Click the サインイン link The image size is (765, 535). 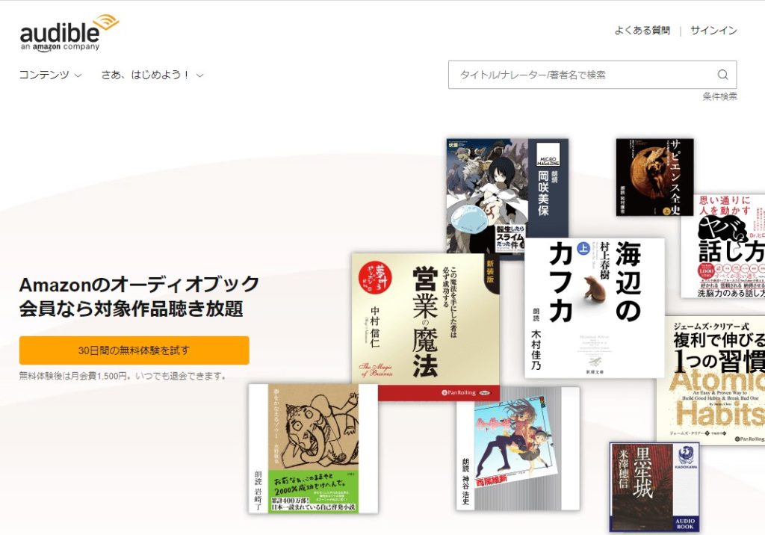click(x=713, y=31)
